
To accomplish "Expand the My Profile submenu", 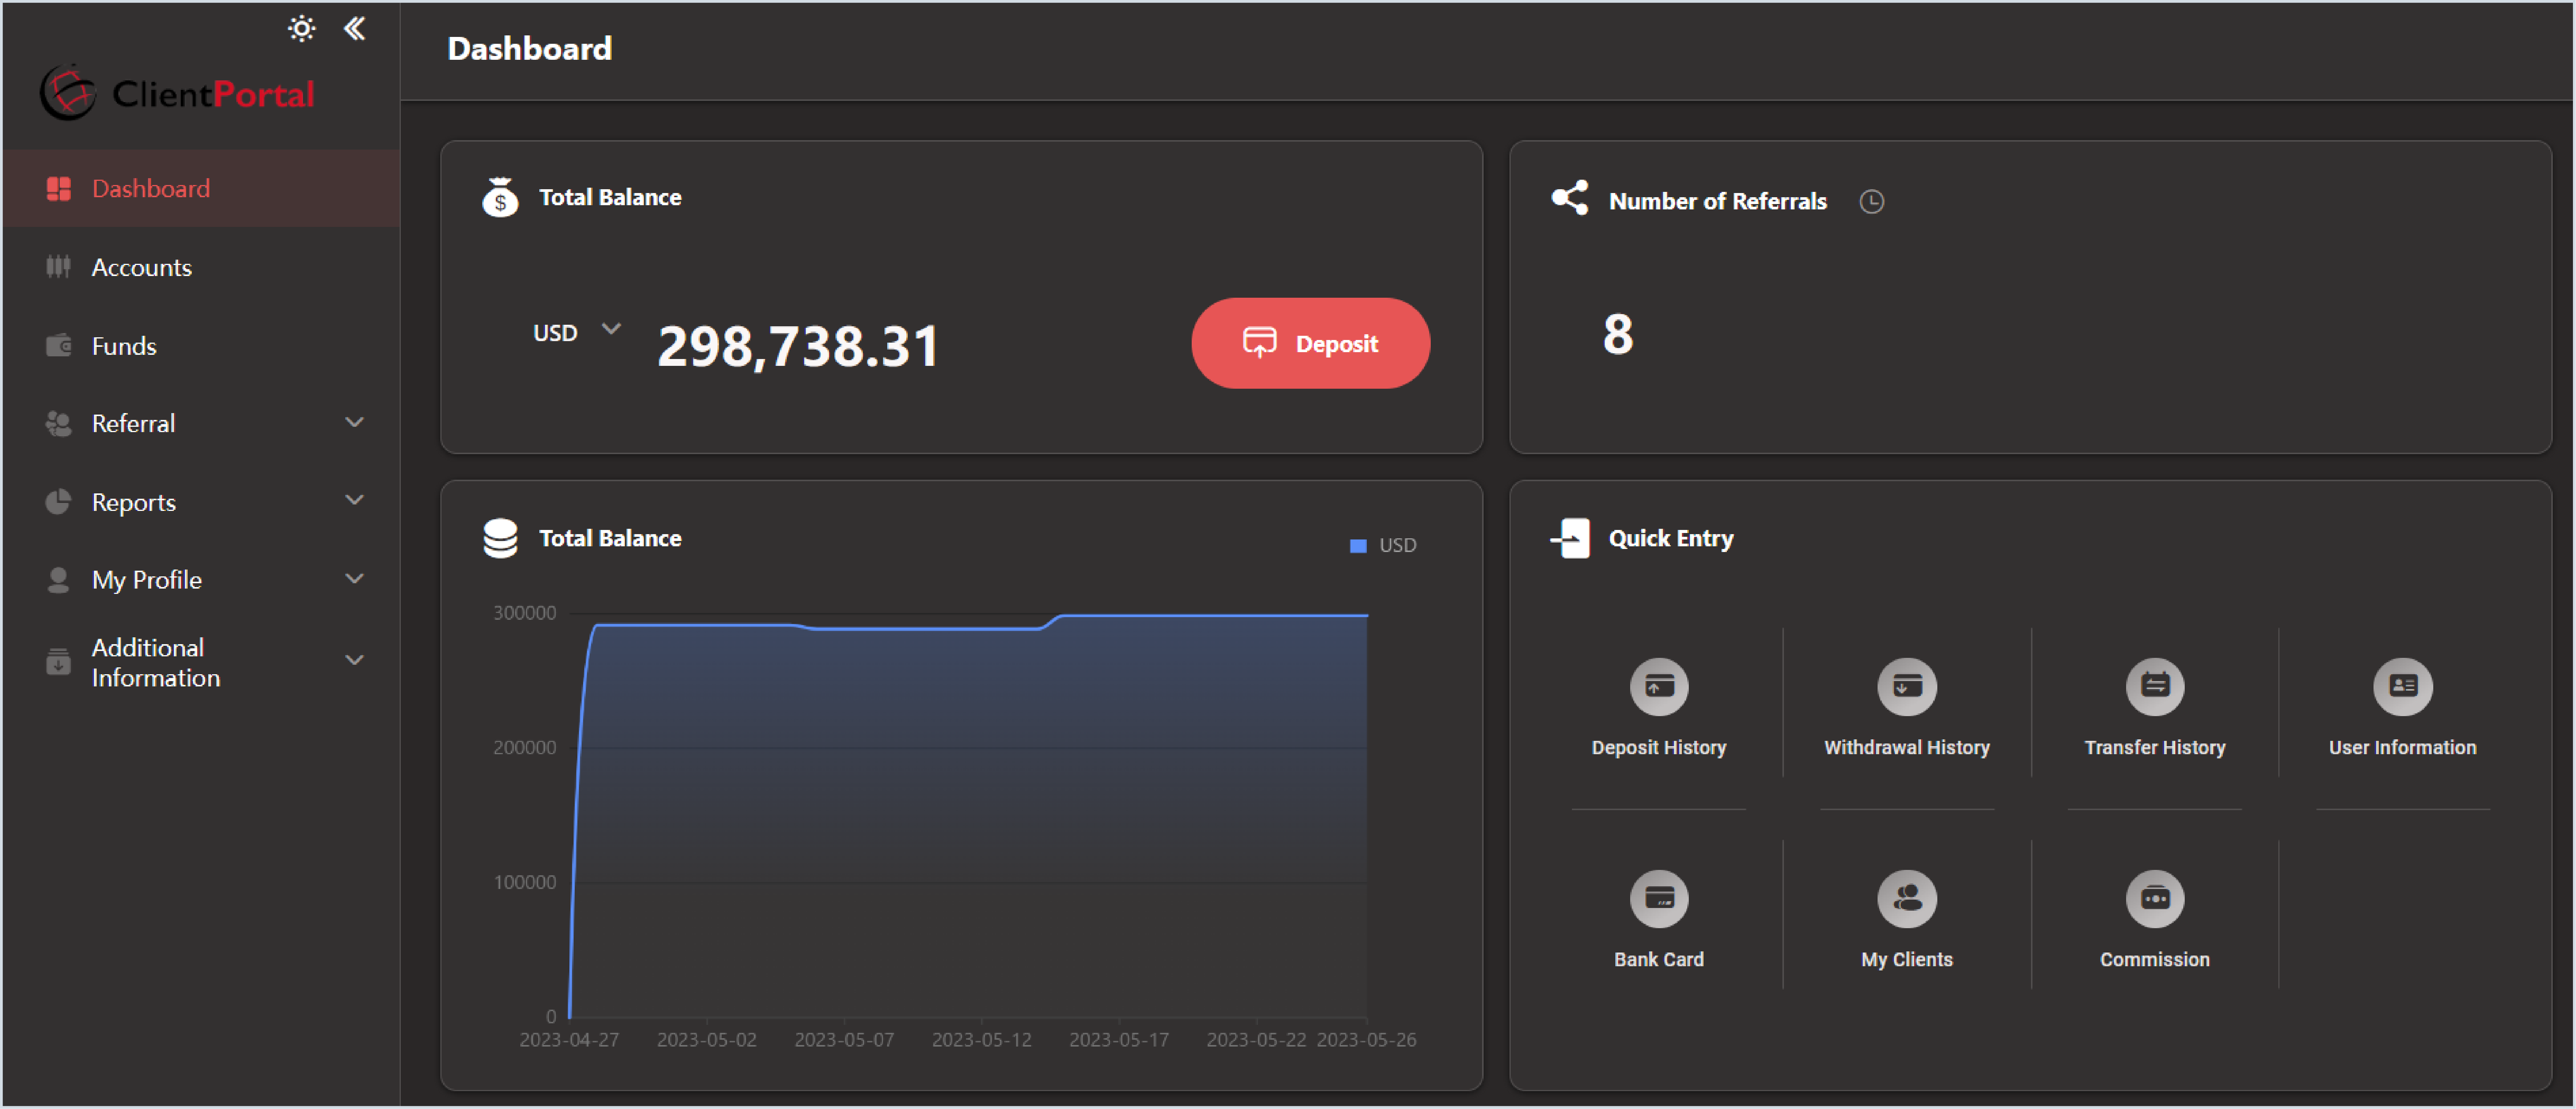I will pyautogui.click(x=354, y=579).
